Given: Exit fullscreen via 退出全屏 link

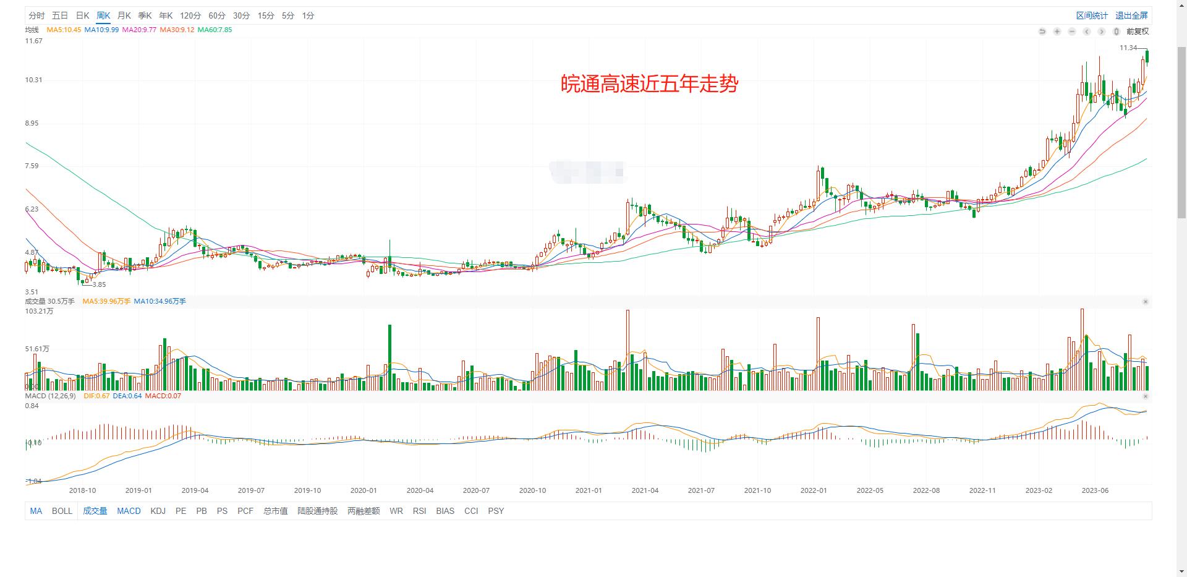Looking at the screenshot, I should (x=1131, y=15).
